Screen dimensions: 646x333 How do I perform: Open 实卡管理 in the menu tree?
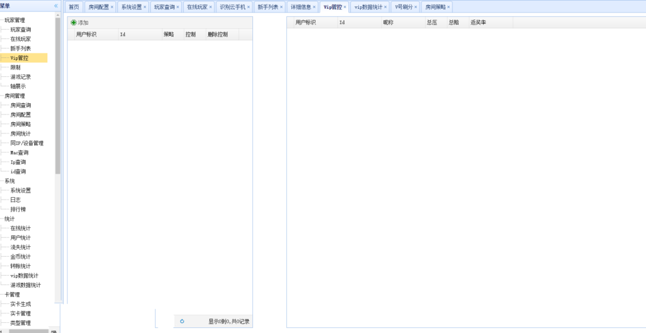[21, 313]
